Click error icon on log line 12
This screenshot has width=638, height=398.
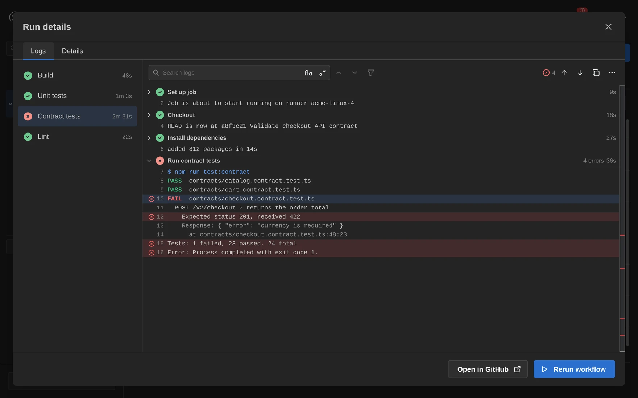tap(152, 217)
